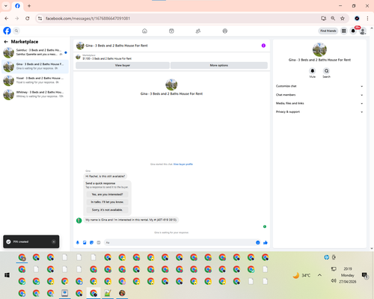Open the taskbar clock showing 20:19 Monday
This screenshot has height=299, width=374.
(x=348, y=275)
